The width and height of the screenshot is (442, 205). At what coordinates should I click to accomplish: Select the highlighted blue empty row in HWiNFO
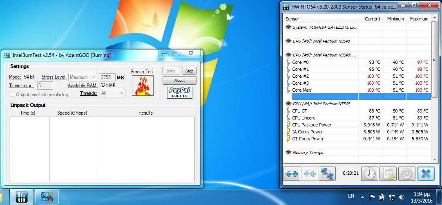(361, 97)
